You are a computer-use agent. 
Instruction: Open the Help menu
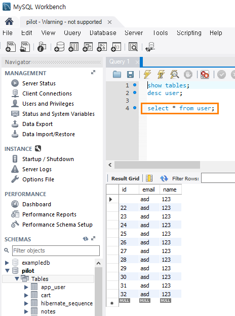pos(216,33)
